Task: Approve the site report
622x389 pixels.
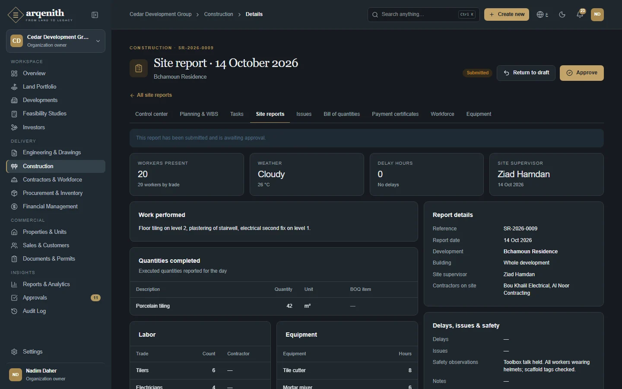Action: pos(582,73)
